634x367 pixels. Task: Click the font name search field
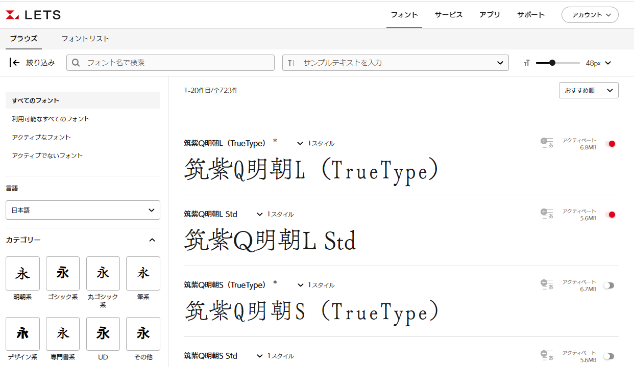[x=170, y=63]
